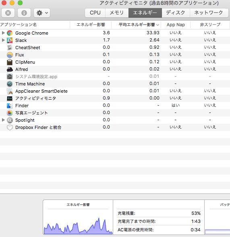Click the yellow minimize window button
Image resolution: width=230 pixels, height=237 pixels.
click(x=12, y=2)
